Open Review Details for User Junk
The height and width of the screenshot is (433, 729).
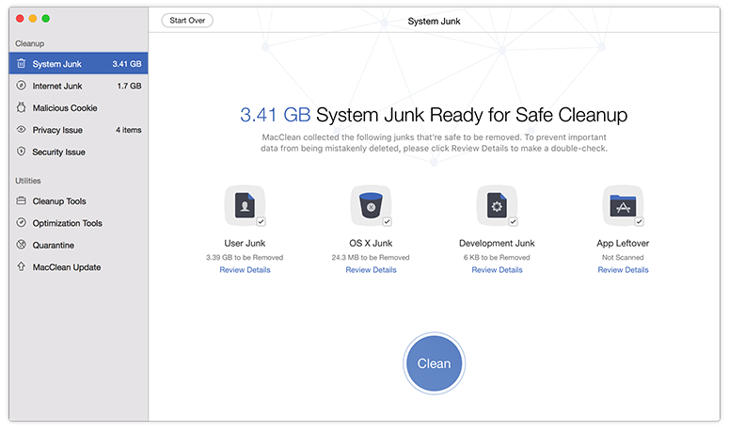pos(245,270)
